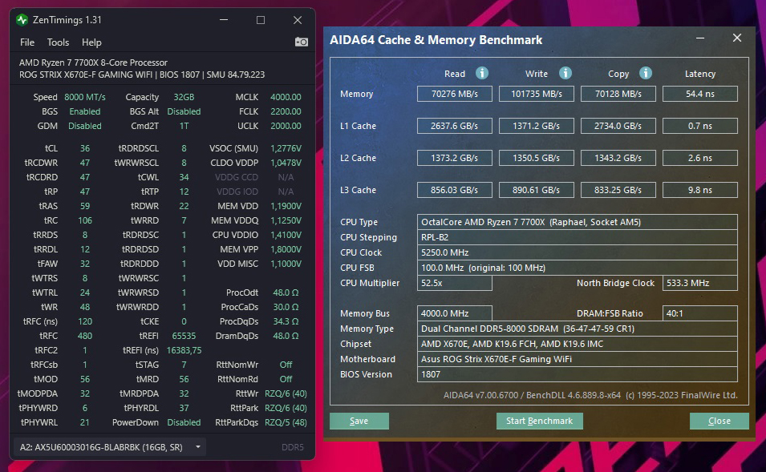Click the MEM VDD value 1,1900V
The image size is (766, 472).
[286, 206]
